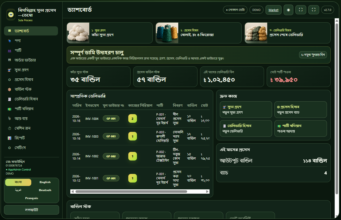Open রিপোর্ট menu item
Screen dimensions: 341x220
point(31,138)
